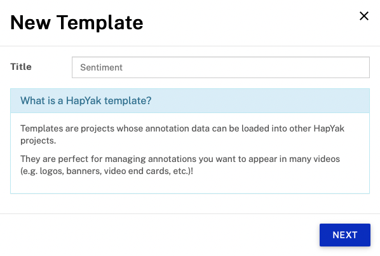
Task: Click the word "projects." ending the first paragraph
Action: (x=38, y=141)
